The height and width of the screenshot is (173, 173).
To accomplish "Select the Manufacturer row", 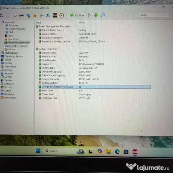I will click(x=95, y=56).
